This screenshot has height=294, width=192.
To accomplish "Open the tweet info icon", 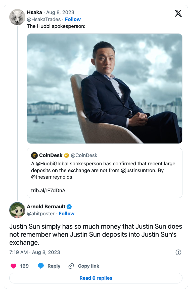I will pyautogui.click(x=178, y=252).
